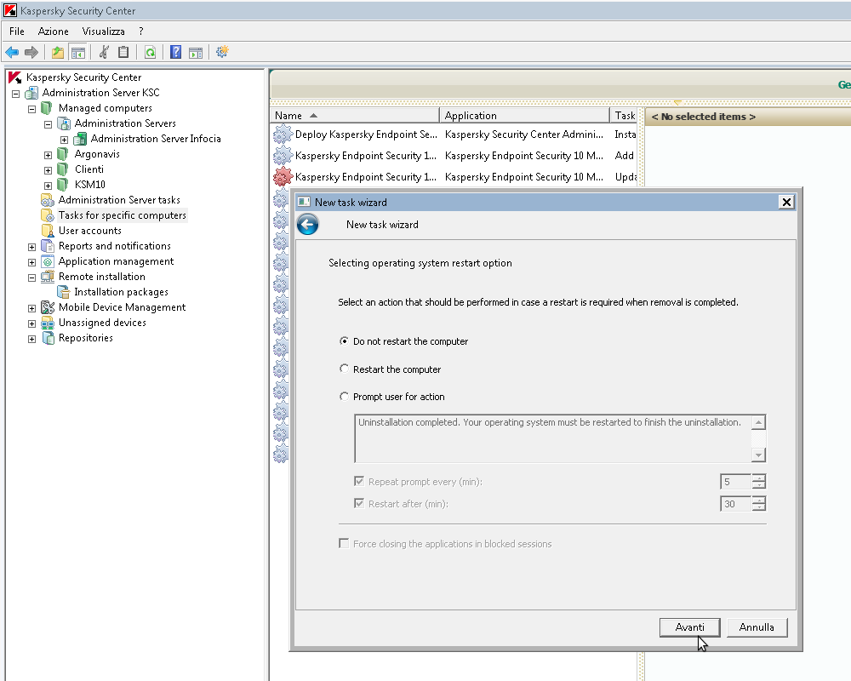This screenshot has height=681, width=851.
Task: Click the Reports and notifications icon
Action: (48, 246)
